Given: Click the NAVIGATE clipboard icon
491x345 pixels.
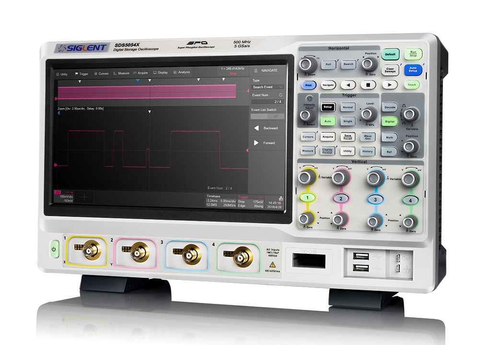Looking at the screenshot, I should (x=256, y=70).
